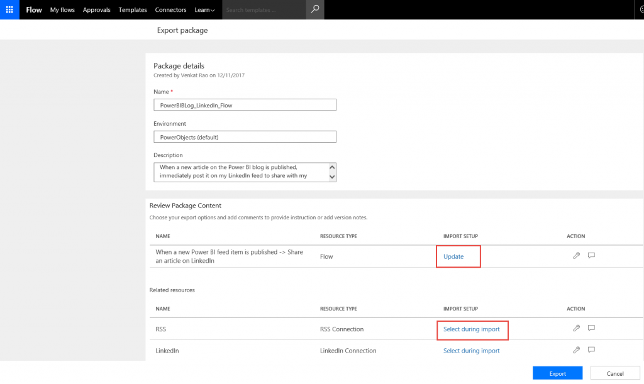This screenshot has height=384, width=644.
Task: Expand the Learn dropdown menu
Action: pos(204,10)
